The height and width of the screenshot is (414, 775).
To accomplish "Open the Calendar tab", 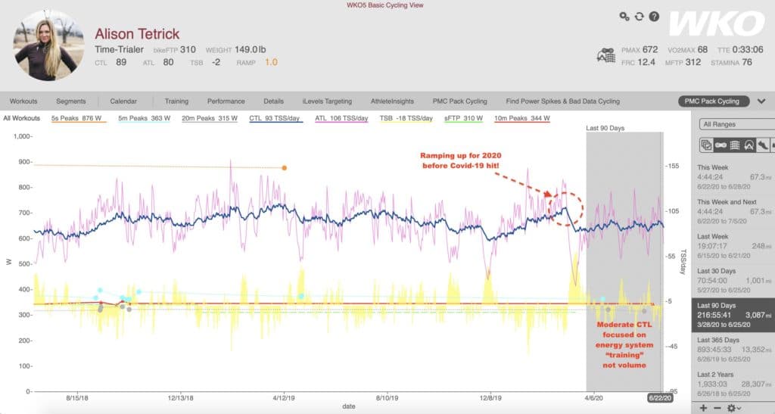I will click(x=123, y=101).
